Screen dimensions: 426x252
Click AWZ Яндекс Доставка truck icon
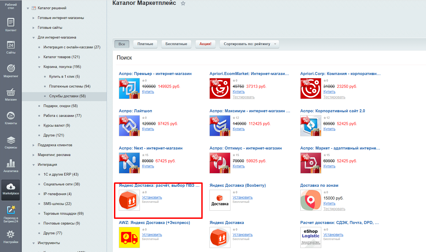[129, 237]
